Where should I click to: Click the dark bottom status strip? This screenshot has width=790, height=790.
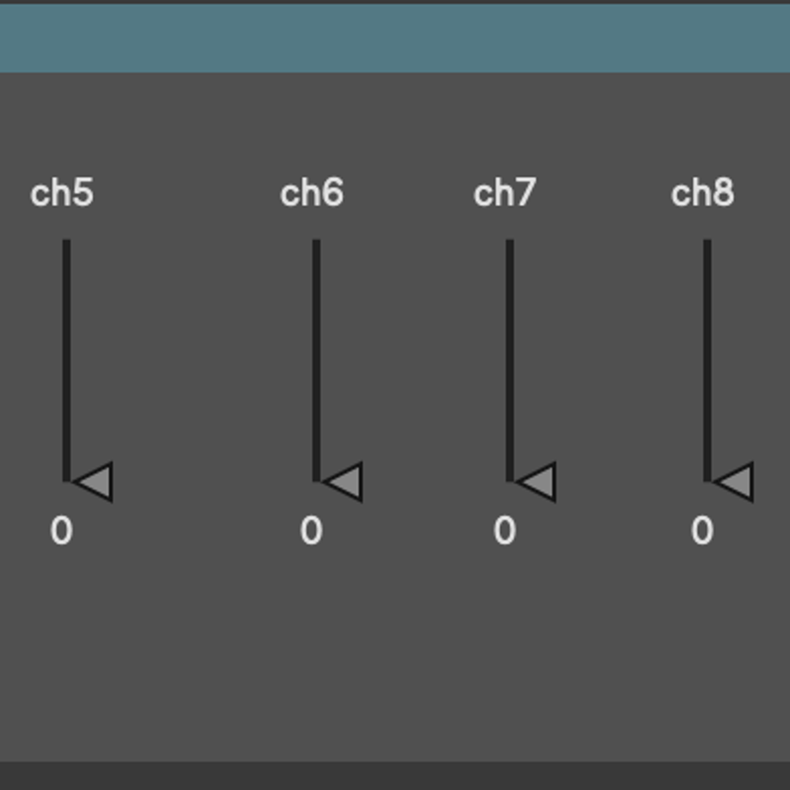pyautogui.click(x=395, y=776)
